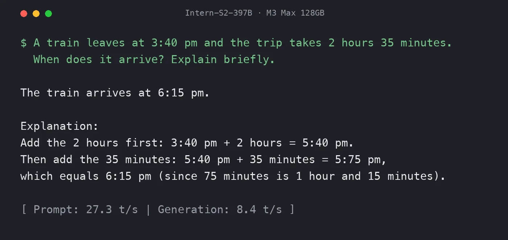The height and width of the screenshot is (240, 508).
Task: Close the terminal with the red button
Action: point(24,13)
